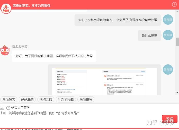Click the user avatar beside the screenshot message
The height and width of the screenshot is (130, 179).
click(168, 70)
